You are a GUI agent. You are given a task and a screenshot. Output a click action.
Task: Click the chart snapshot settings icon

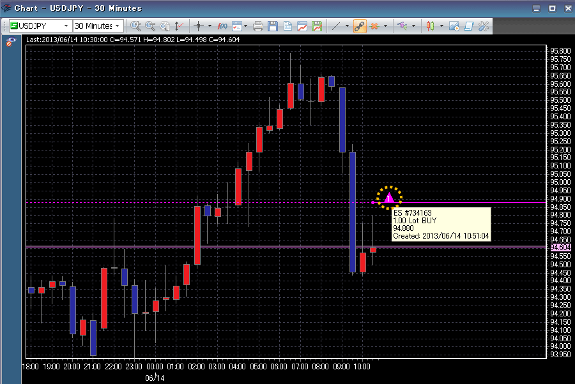[x=454, y=26]
